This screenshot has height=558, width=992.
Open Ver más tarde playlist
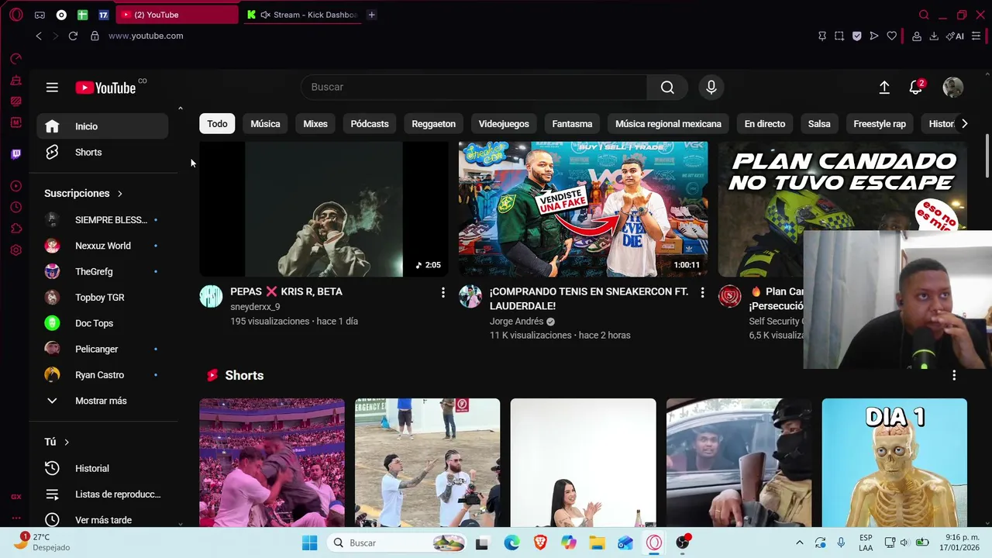click(102, 520)
